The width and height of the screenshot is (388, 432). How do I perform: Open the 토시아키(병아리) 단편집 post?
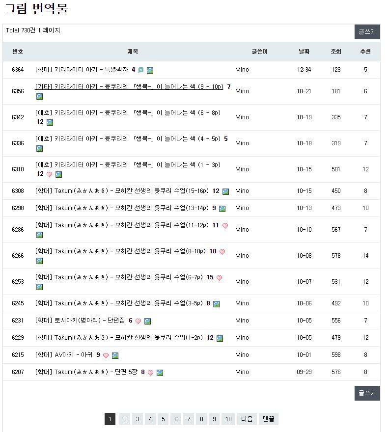[80, 321]
